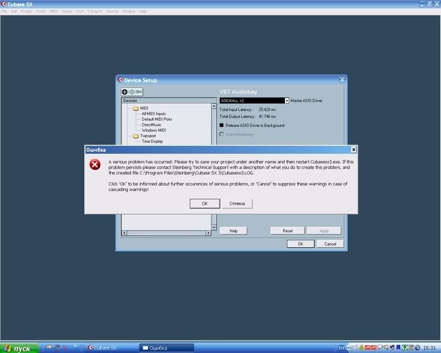Select All MIDI Inputs tree item
Screen dimensions: 441x353
pos(154,114)
